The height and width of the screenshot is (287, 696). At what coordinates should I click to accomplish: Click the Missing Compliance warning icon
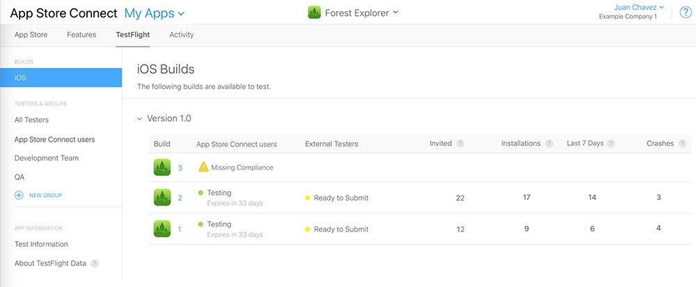pos(203,167)
